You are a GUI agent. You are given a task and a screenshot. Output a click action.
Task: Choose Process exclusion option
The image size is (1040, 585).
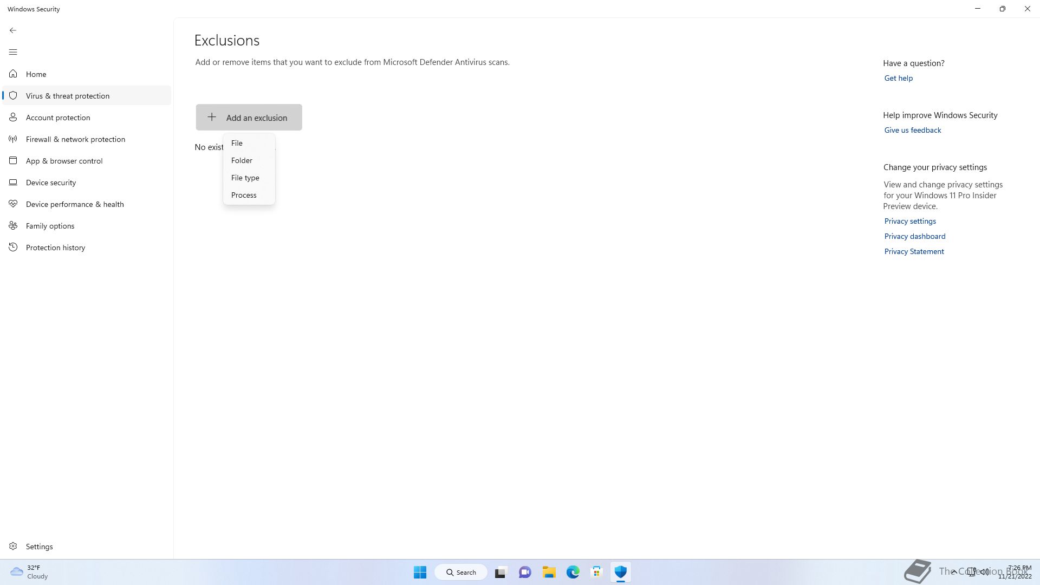coord(249,195)
